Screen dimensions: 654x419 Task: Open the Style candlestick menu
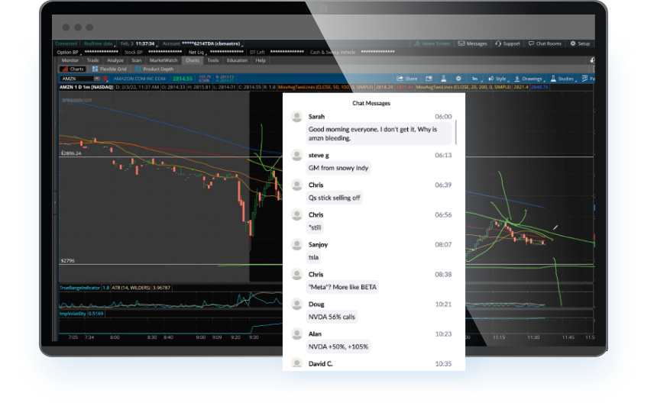click(x=497, y=79)
